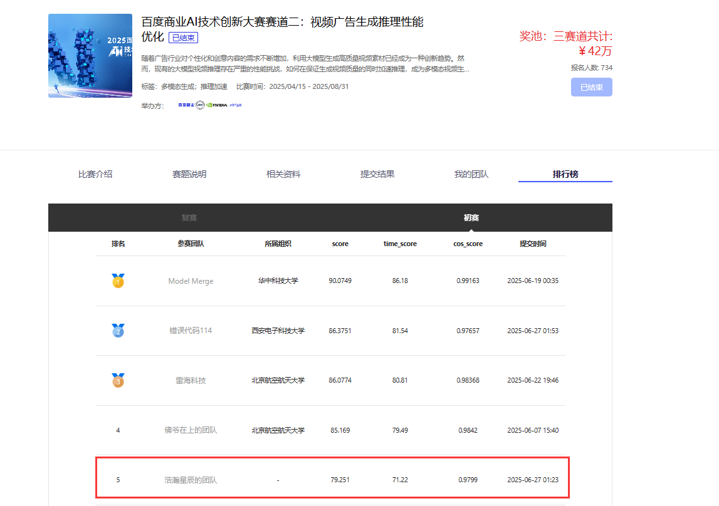The width and height of the screenshot is (719, 506).
Task: Click rank number 4
Action: pyautogui.click(x=118, y=430)
